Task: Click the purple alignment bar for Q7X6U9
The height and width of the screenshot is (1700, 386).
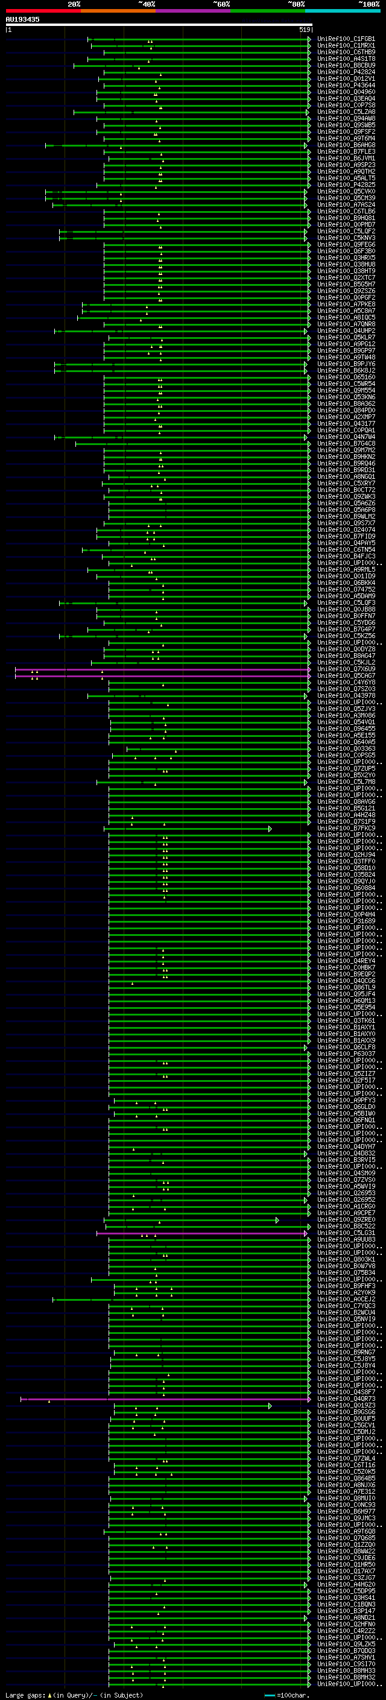Action: click(162, 669)
